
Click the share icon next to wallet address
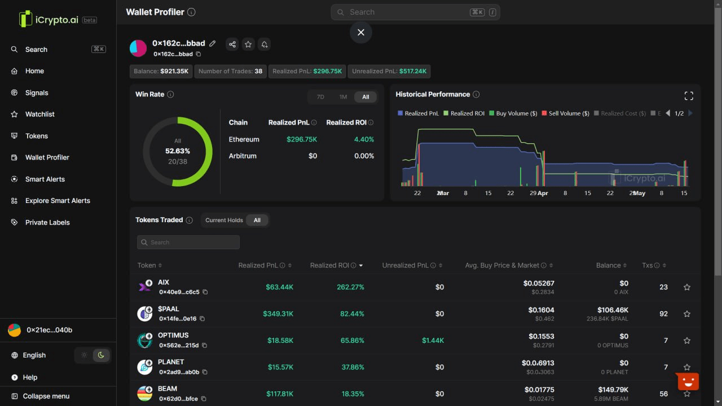pyautogui.click(x=232, y=44)
